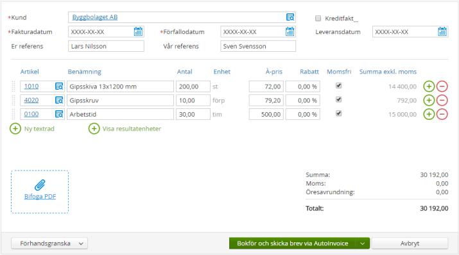Click Momsfri column header
459x255 pixels.
[339, 72]
